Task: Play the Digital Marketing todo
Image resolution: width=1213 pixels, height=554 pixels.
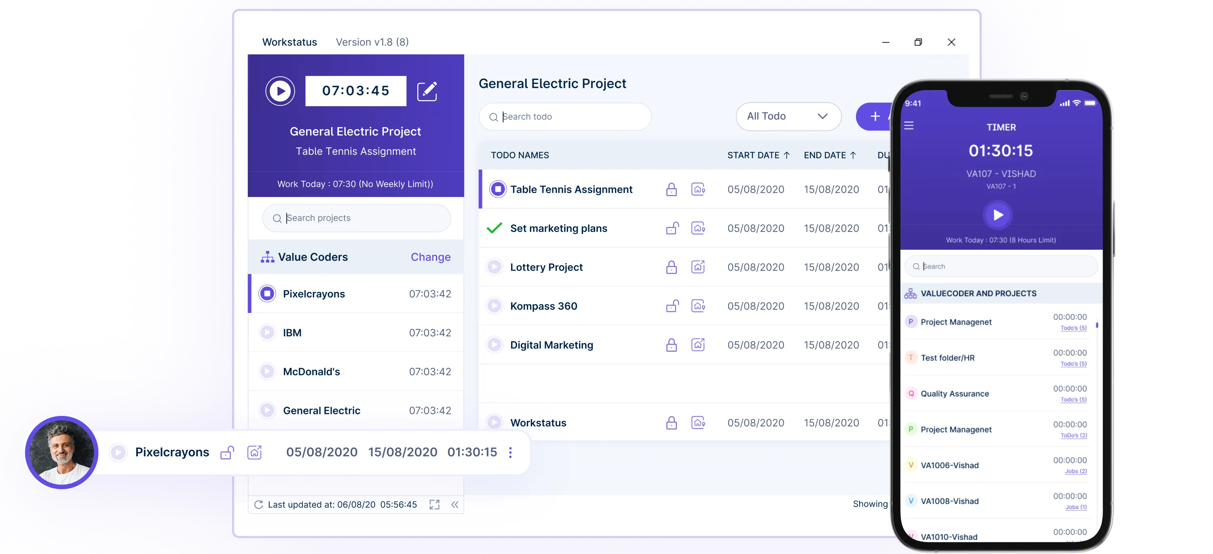Action: pos(494,345)
